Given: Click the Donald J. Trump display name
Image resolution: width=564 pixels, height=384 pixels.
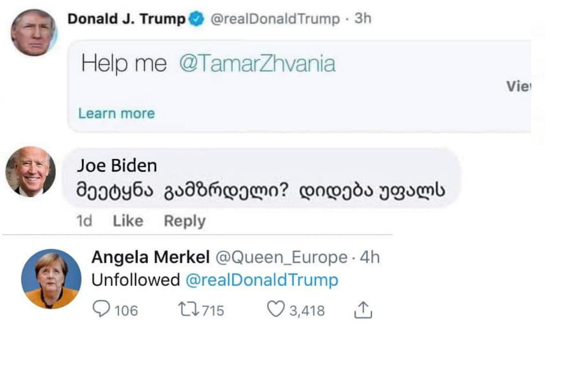Looking at the screenshot, I should [126, 19].
